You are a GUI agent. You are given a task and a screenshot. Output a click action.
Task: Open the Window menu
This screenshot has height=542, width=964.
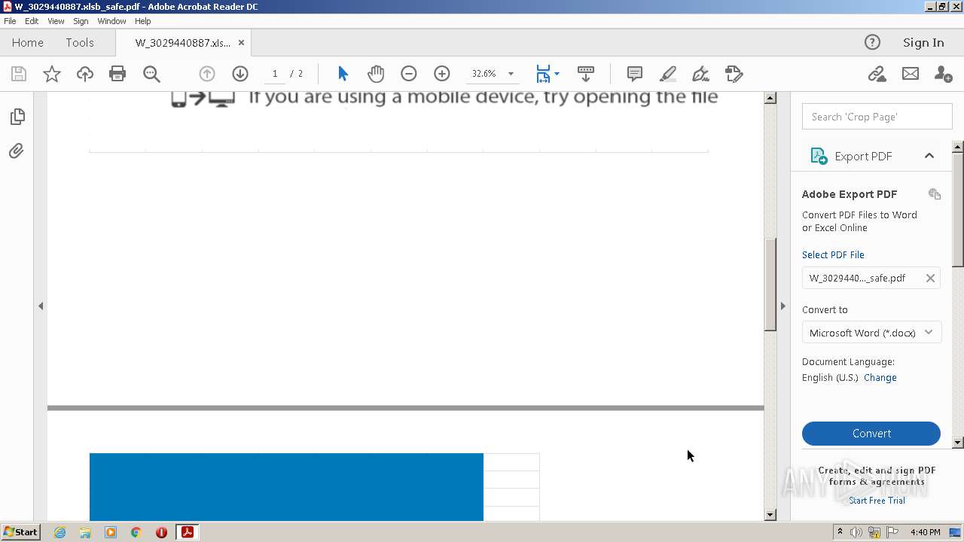click(x=111, y=21)
